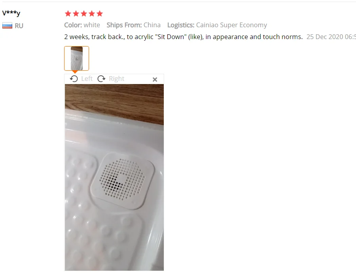This screenshot has height=277, width=356.
Task: Click the review comment text
Action: (x=184, y=37)
